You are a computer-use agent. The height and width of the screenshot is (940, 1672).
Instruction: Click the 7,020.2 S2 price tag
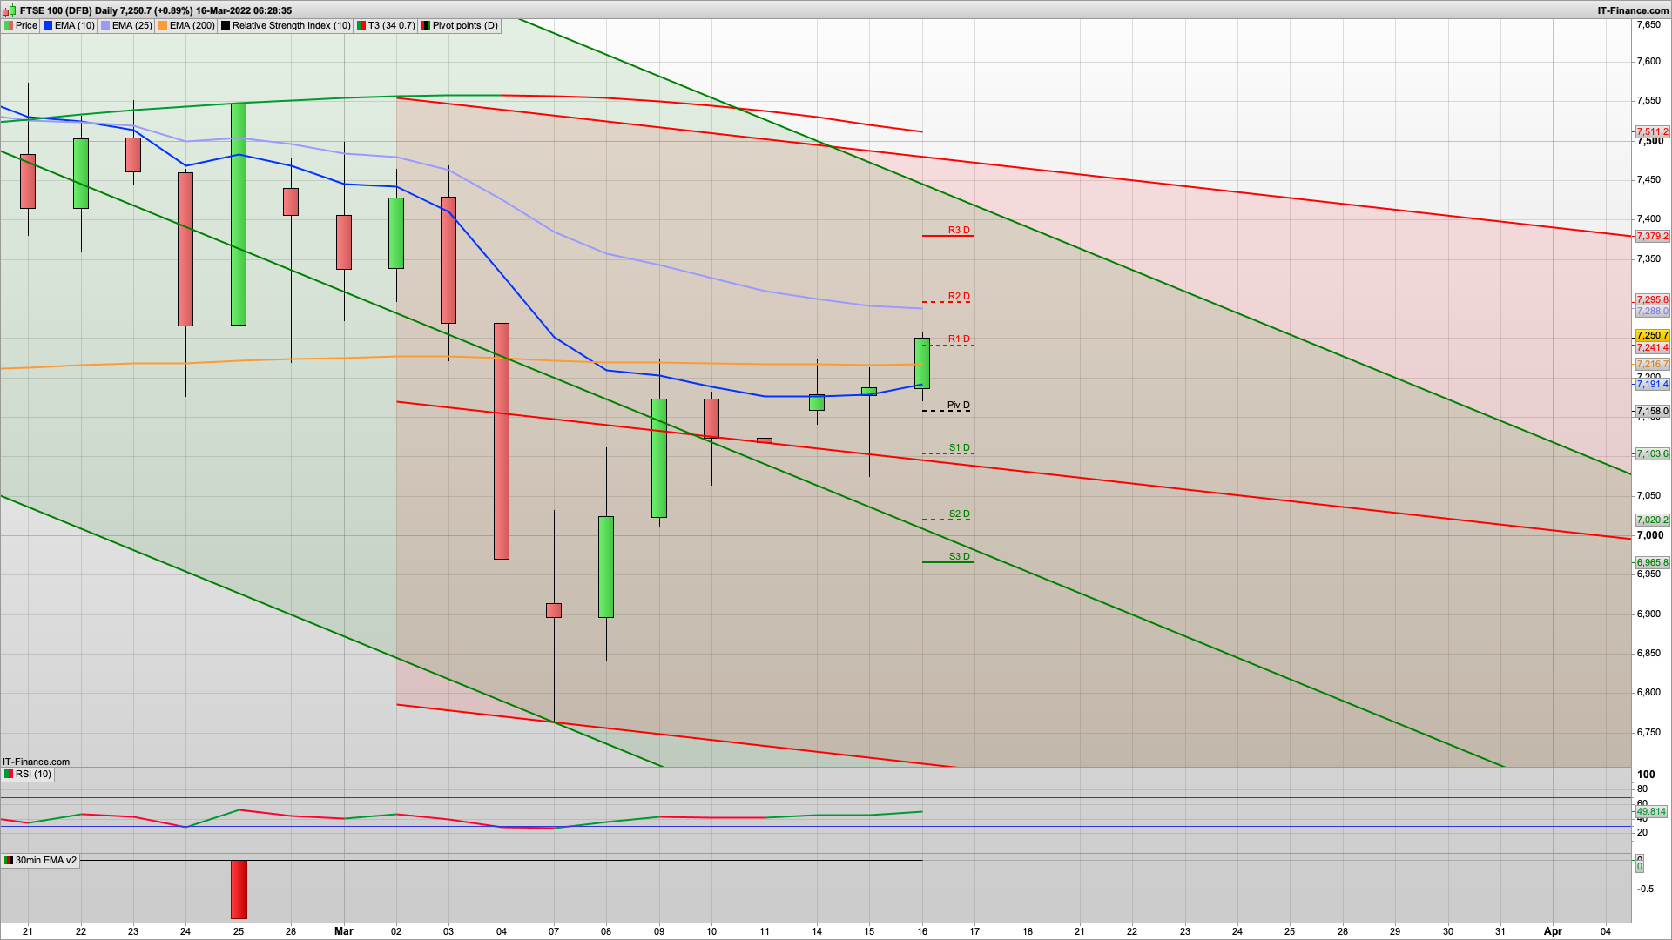[x=1652, y=520]
